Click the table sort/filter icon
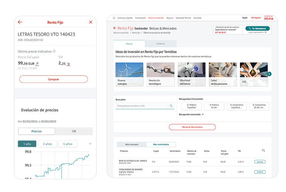This screenshot has width=286, height=192. pos(263,150)
